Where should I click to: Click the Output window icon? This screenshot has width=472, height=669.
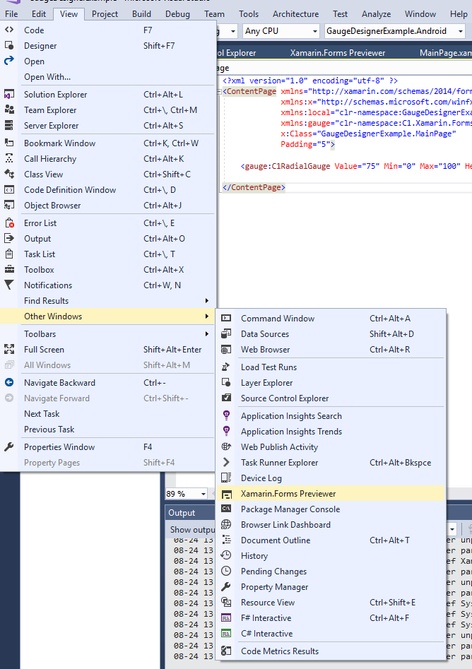click(x=9, y=239)
